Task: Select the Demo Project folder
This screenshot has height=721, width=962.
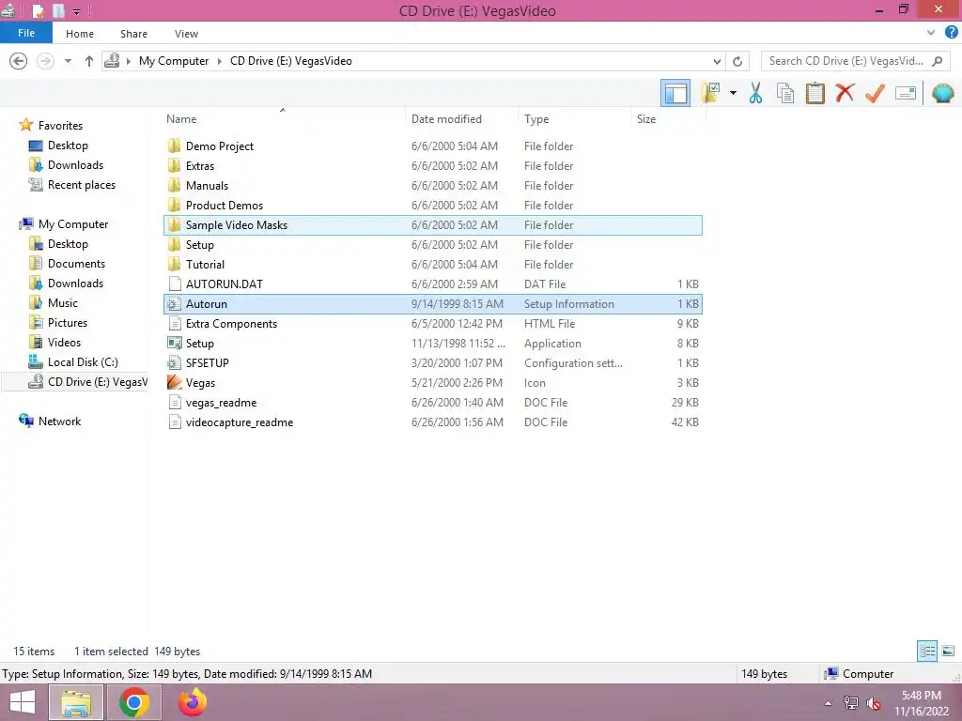Action: coord(433,146)
